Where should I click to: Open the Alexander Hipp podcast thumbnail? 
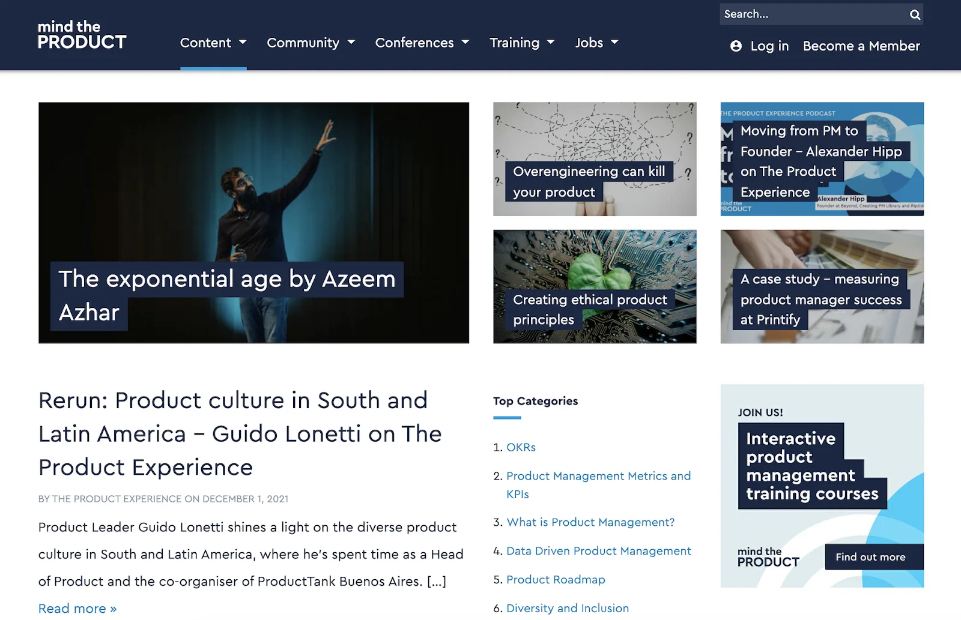coord(822,159)
